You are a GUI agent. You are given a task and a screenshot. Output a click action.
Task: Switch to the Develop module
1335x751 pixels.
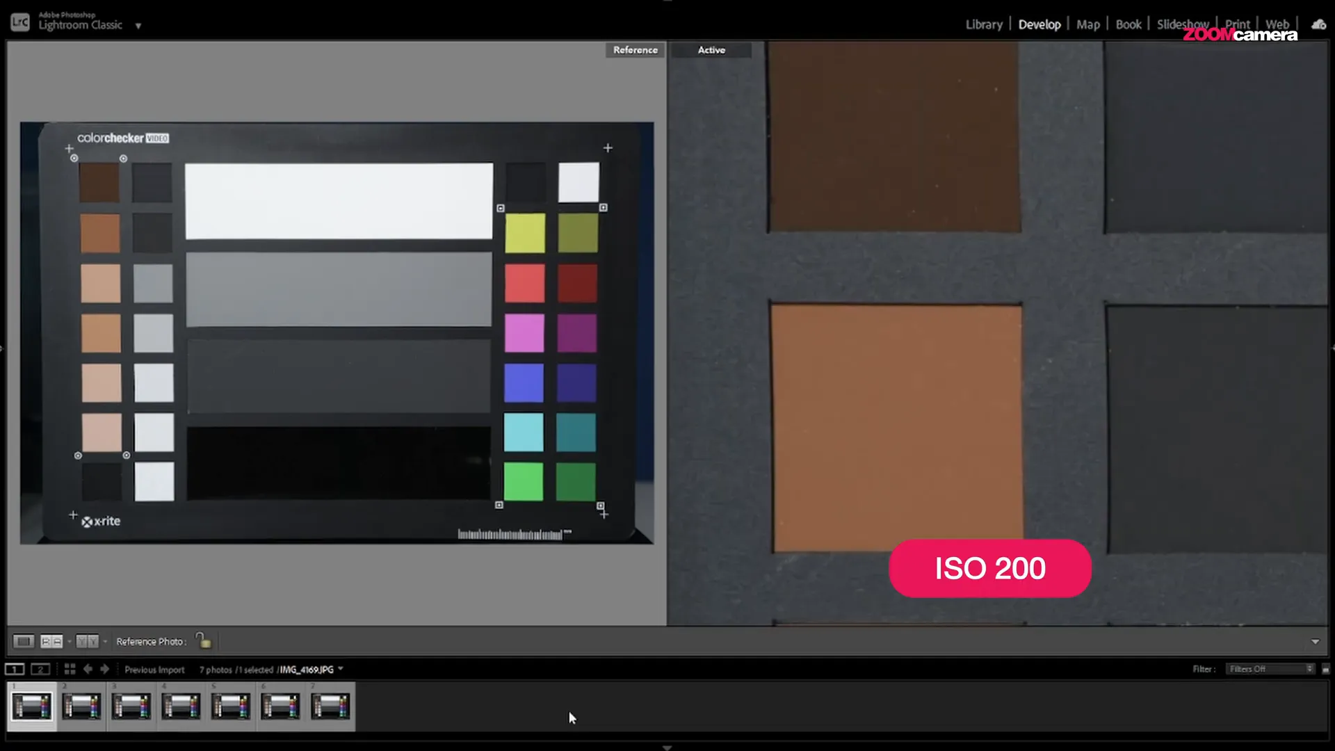1039,24
